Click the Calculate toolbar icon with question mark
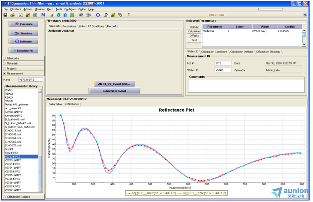The image size is (313, 202). (81, 15)
